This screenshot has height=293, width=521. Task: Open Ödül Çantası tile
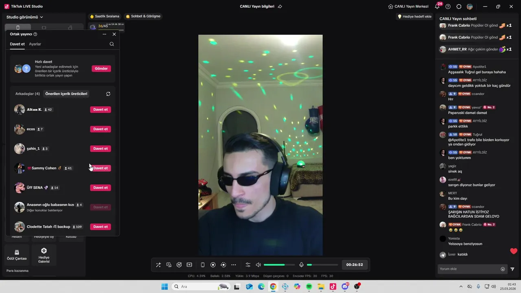17,255
